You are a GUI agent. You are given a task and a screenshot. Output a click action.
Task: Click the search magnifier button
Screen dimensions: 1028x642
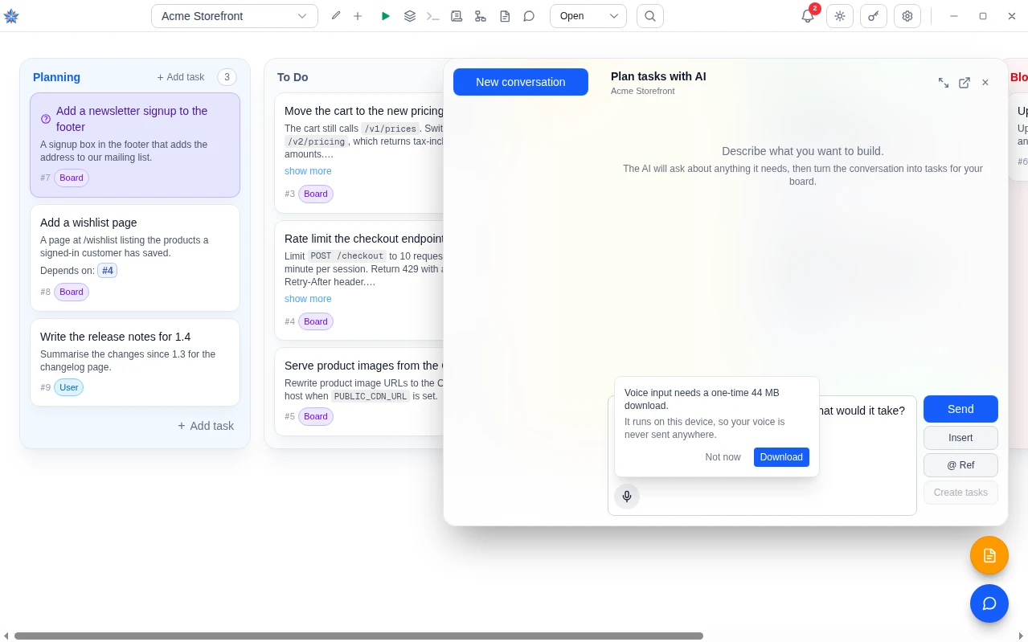click(650, 16)
